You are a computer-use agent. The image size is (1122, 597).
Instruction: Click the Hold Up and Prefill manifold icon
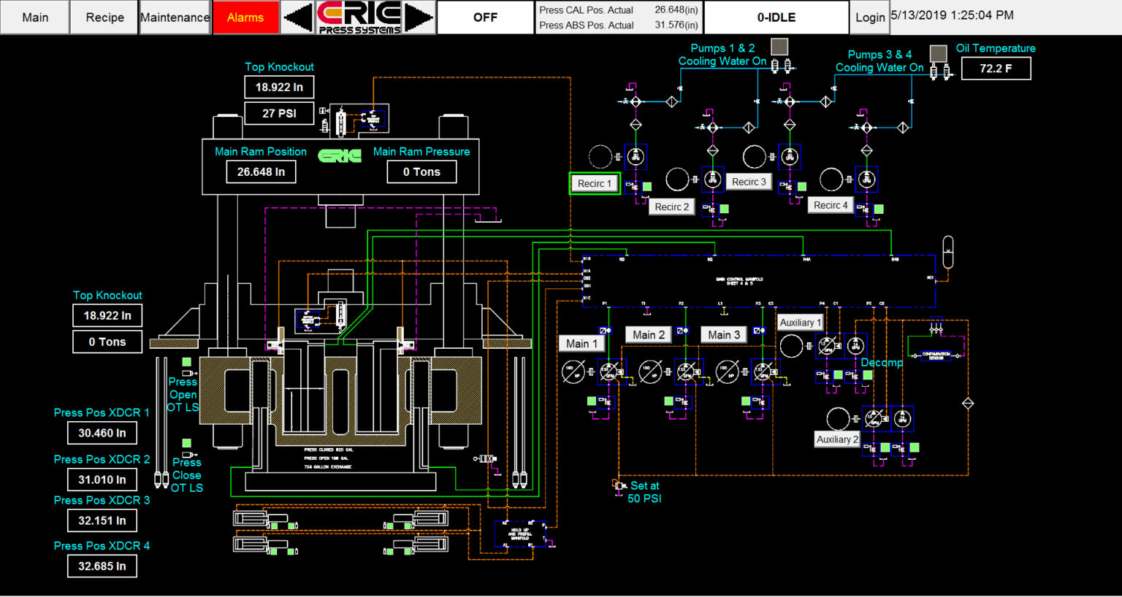point(520,534)
